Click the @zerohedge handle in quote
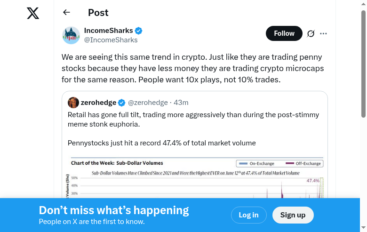Screen dimensions: 367x232 148,103
